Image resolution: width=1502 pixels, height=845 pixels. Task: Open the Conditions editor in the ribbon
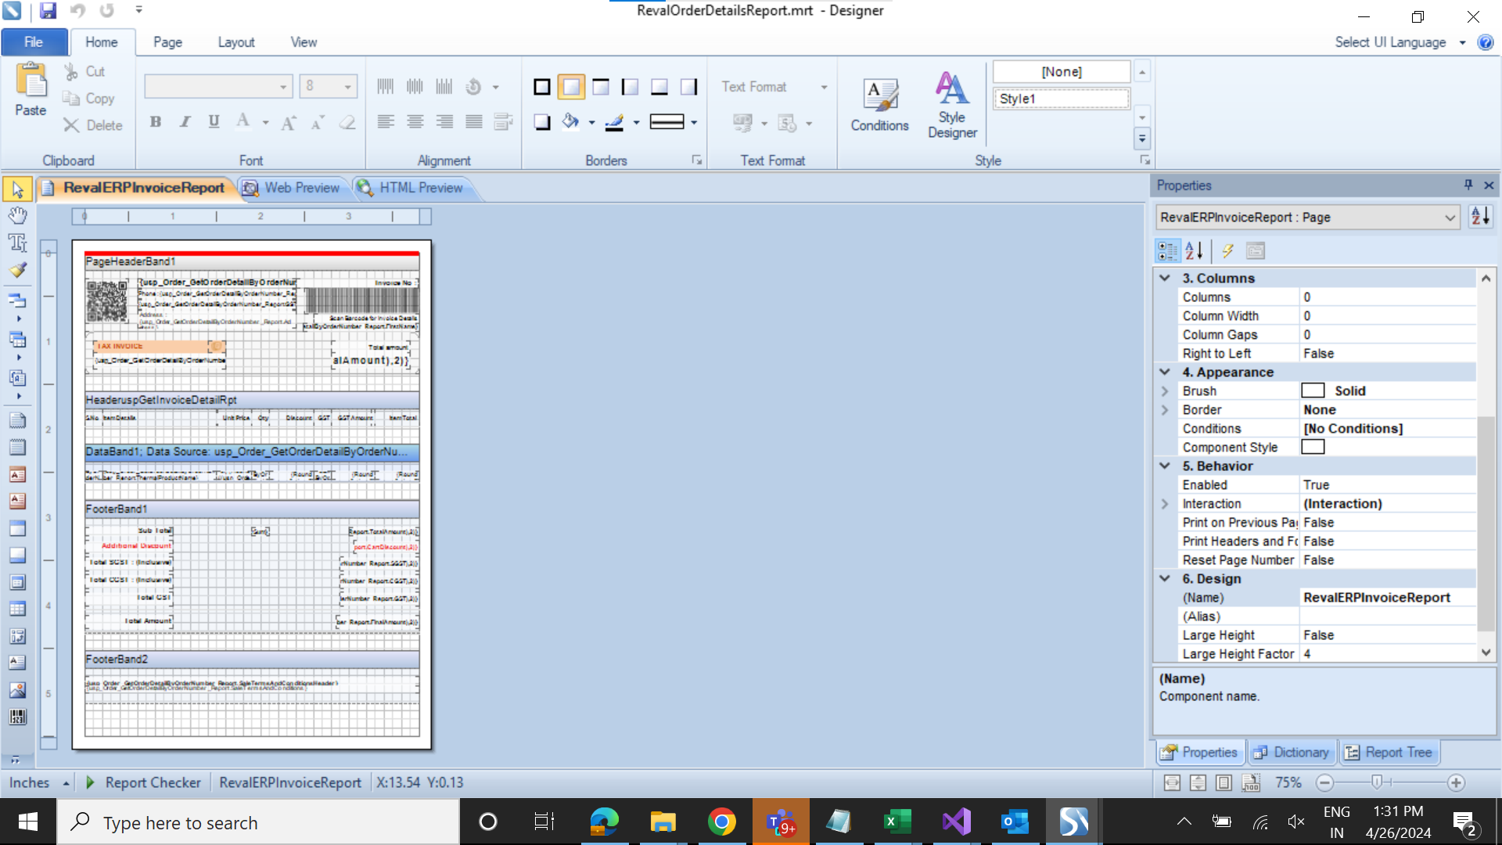tap(879, 106)
